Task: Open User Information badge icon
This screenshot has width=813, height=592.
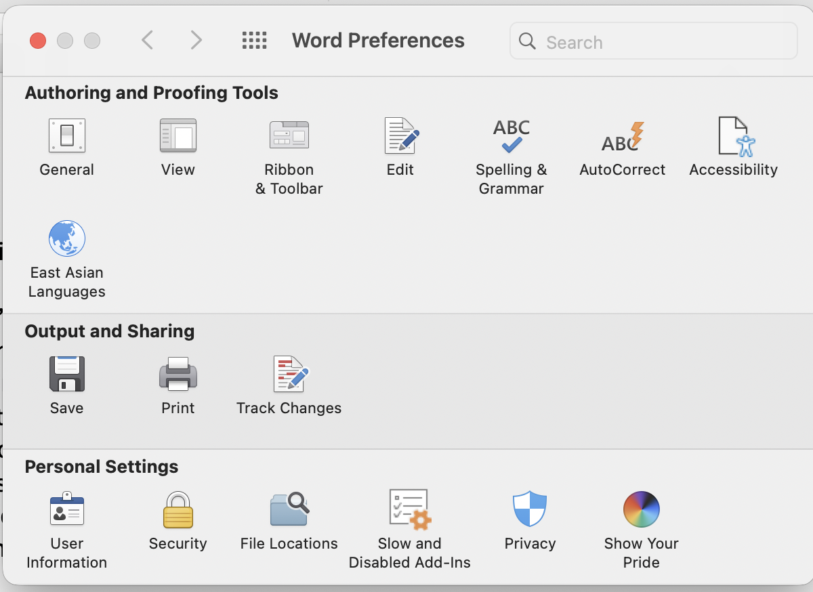Action: click(x=67, y=509)
